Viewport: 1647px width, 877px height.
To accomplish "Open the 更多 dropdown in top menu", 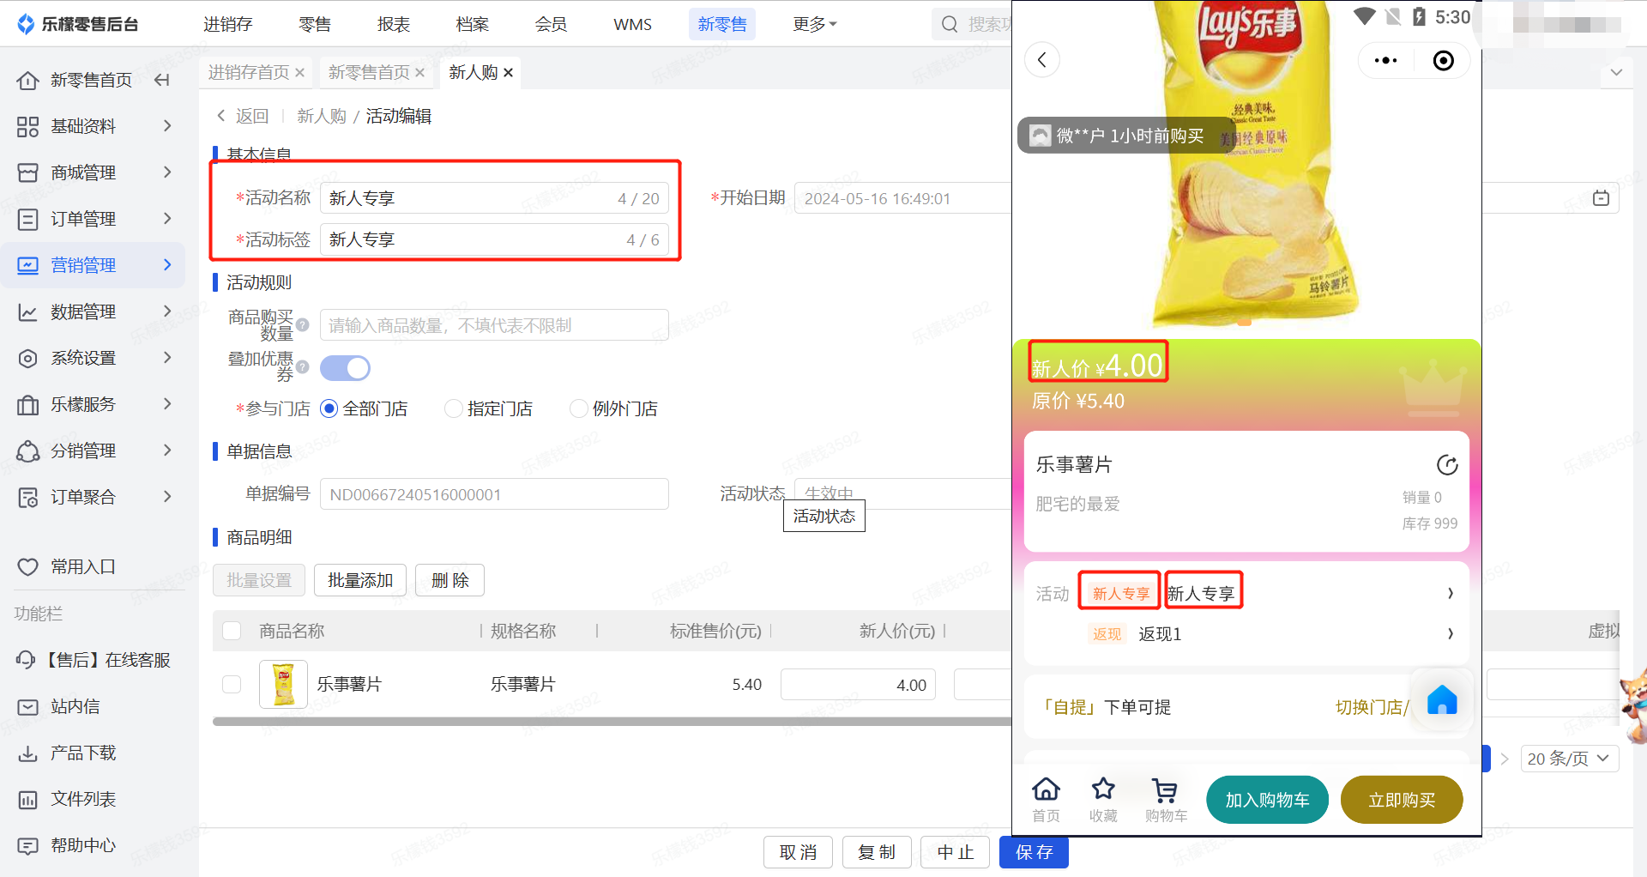I will tap(814, 24).
